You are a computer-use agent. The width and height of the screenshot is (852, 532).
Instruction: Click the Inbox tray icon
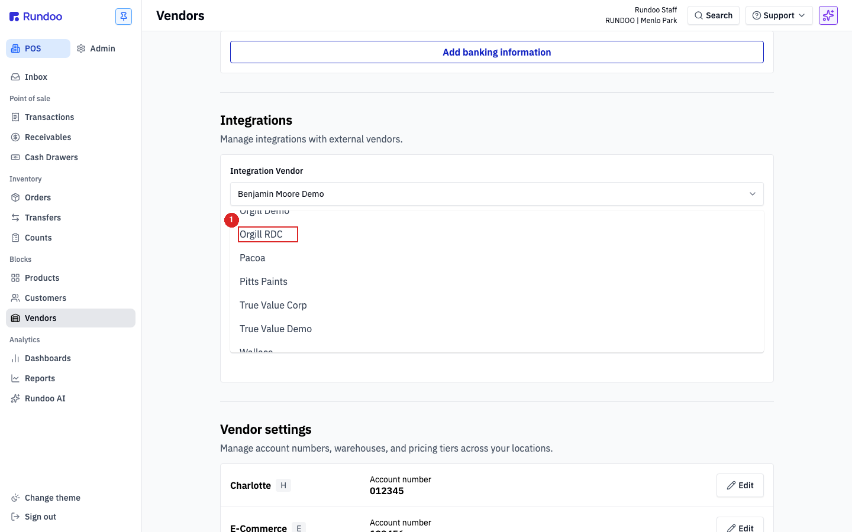(x=15, y=77)
